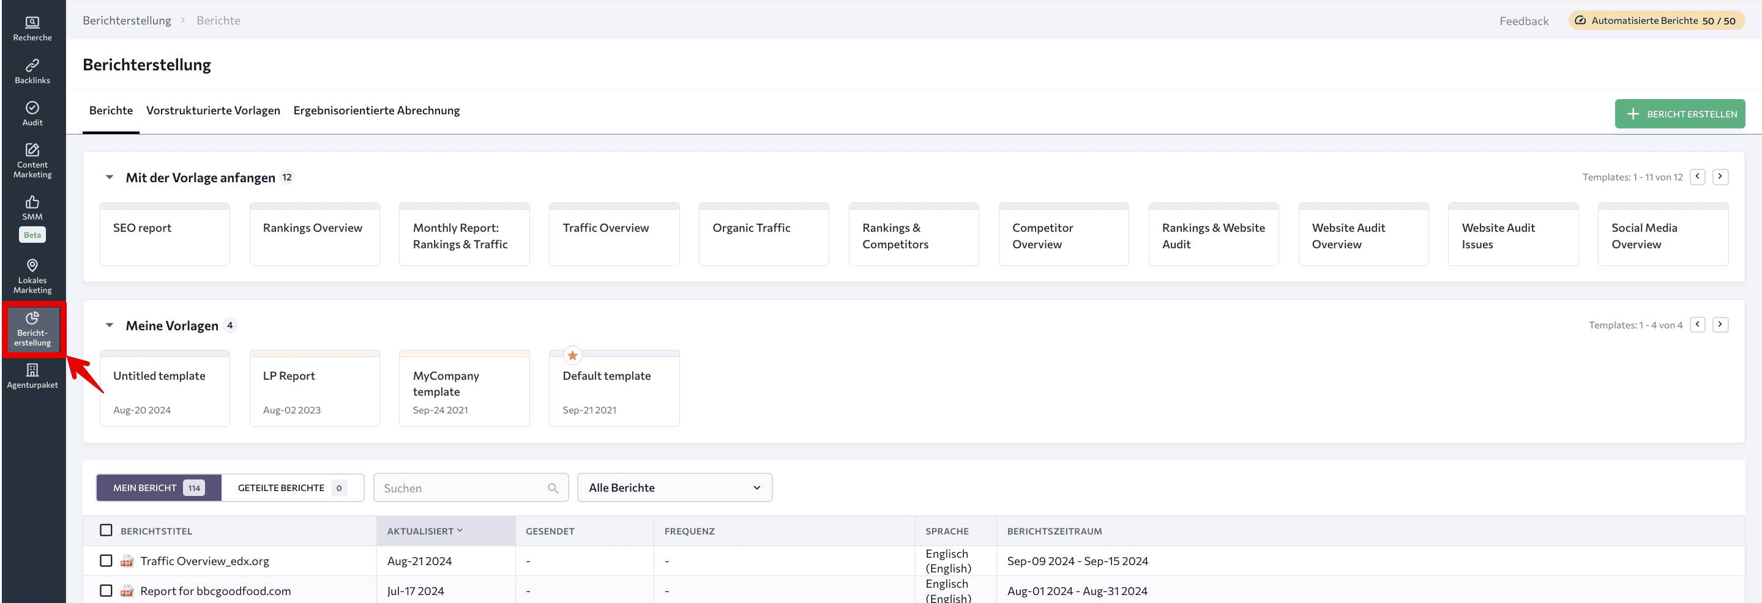Screen dimensions: 1762x603
Task: Open the Feedback link
Action: coord(1523,21)
